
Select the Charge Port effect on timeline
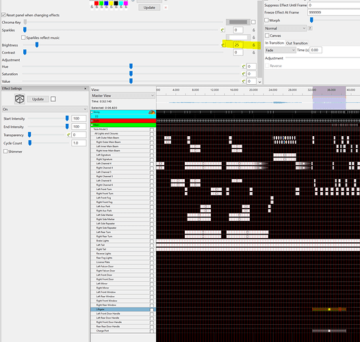pyautogui.click(x=329, y=331)
